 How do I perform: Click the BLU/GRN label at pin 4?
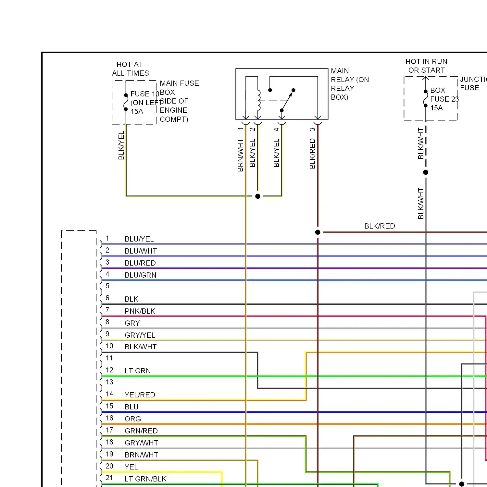tap(141, 275)
